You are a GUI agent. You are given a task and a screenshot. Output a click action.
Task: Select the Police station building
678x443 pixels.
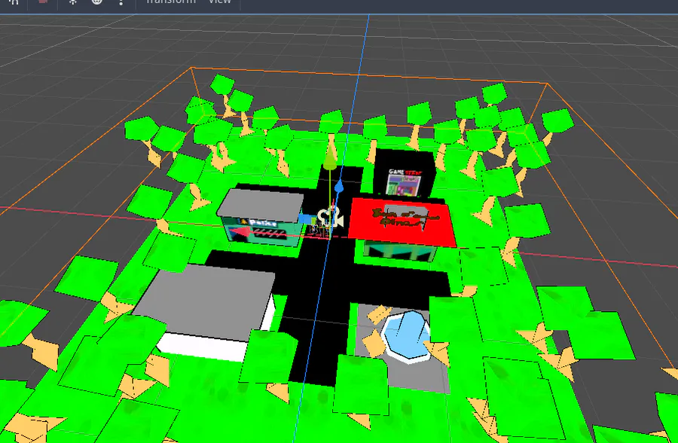[262, 218]
